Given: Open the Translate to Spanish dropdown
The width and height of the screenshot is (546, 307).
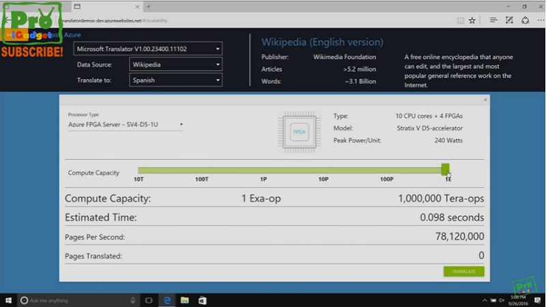Looking at the screenshot, I should pos(175,80).
